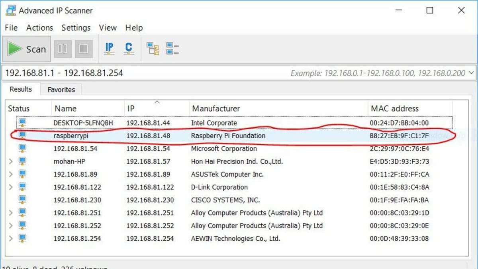
Task: Start scanning with the Scan button
Action: [27, 49]
